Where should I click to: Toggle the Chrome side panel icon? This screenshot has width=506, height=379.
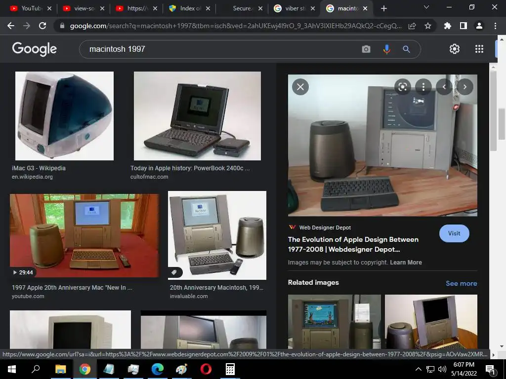pyautogui.click(x=464, y=26)
